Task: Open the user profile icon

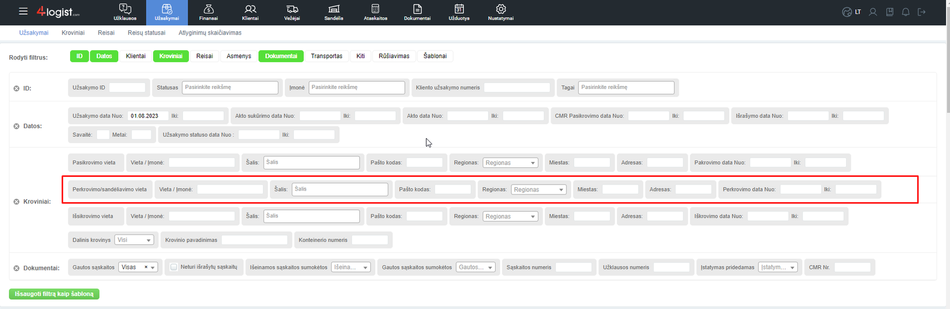Action: (873, 12)
